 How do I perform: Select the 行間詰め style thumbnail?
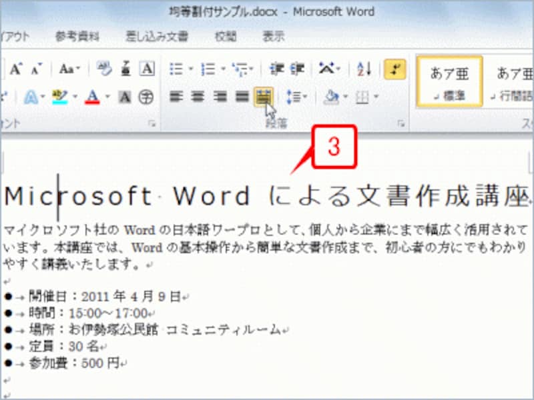pyautogui.click(x=511, y=81)
